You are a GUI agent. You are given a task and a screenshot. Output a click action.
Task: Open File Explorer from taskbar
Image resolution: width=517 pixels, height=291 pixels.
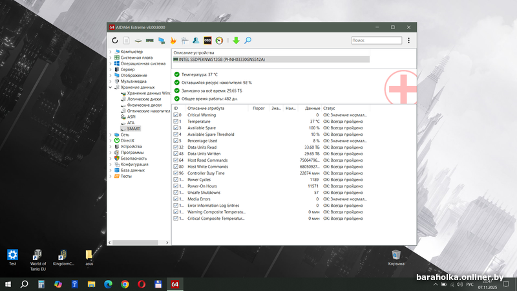pyautogui.click(x=91, y=284)
